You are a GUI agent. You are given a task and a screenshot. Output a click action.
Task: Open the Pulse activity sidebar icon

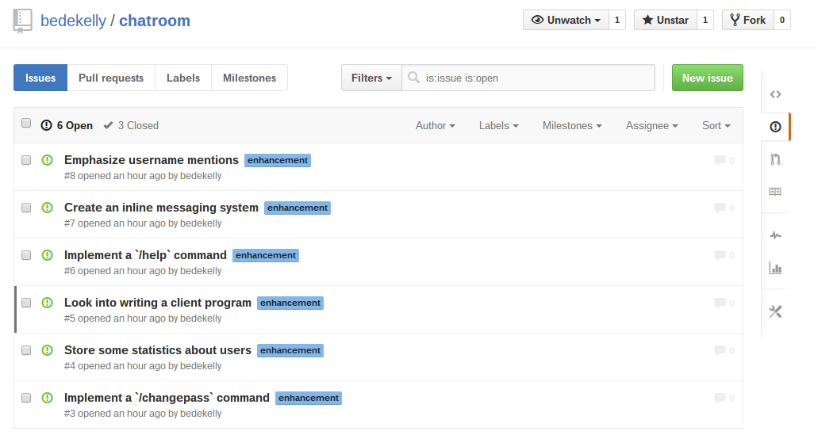point(776,235)
